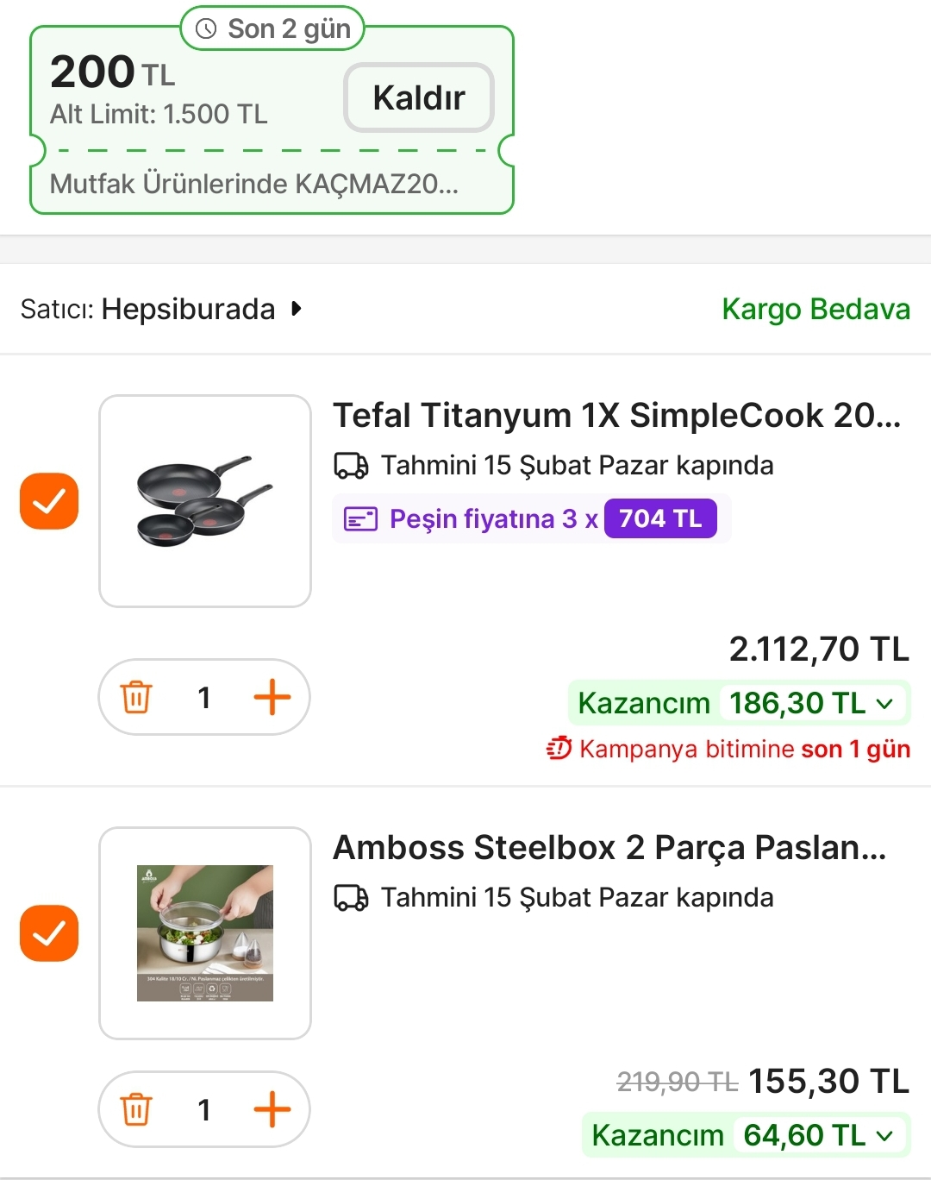
Task: Tap the delivery truck icon for Tefal
Action: point(351,466)
